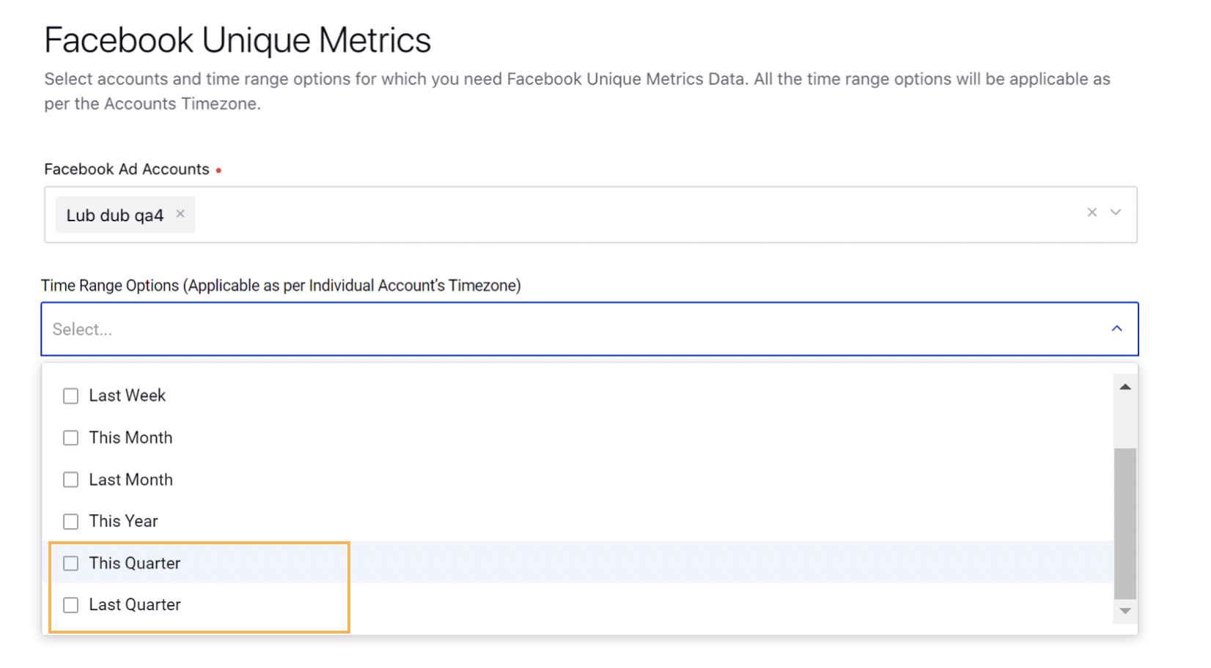
Task: Check the This Month checkbox
Action: (x=71, y=438)
